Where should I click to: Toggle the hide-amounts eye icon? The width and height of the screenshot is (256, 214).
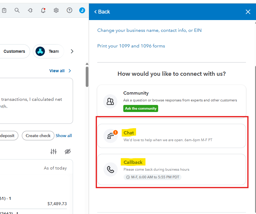point(68,152)
